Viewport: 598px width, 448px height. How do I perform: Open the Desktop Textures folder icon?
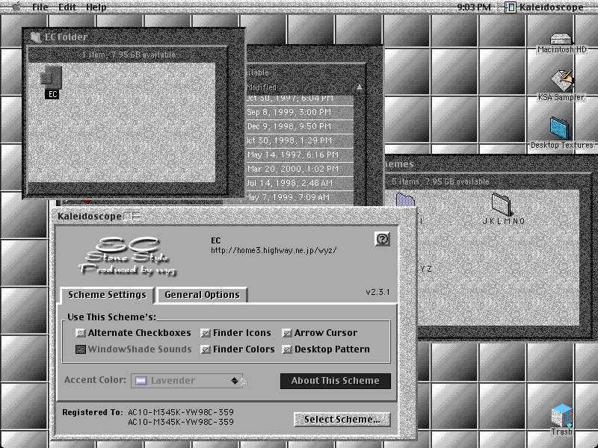click(x=560, y=128)
